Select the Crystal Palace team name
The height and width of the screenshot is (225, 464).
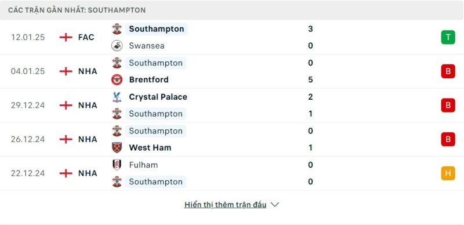[158, 97]
